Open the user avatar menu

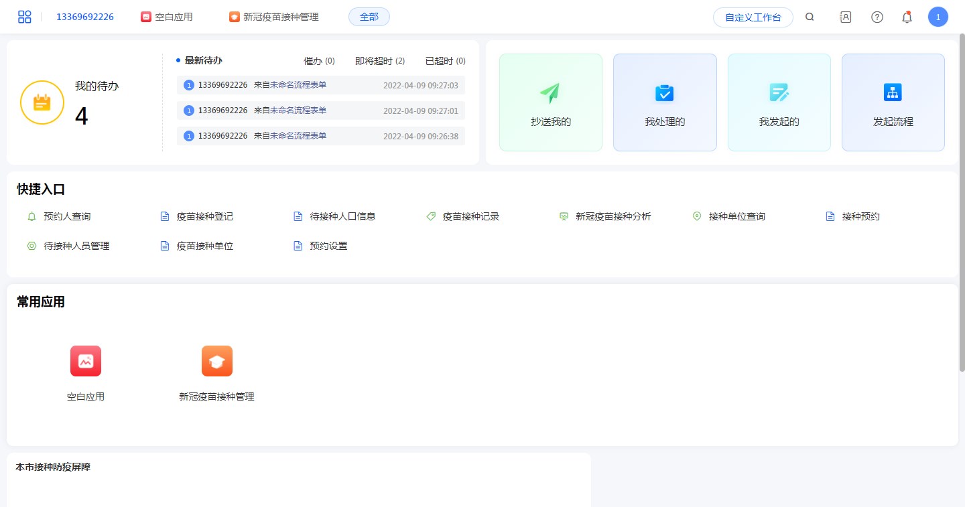pos(938,17)
